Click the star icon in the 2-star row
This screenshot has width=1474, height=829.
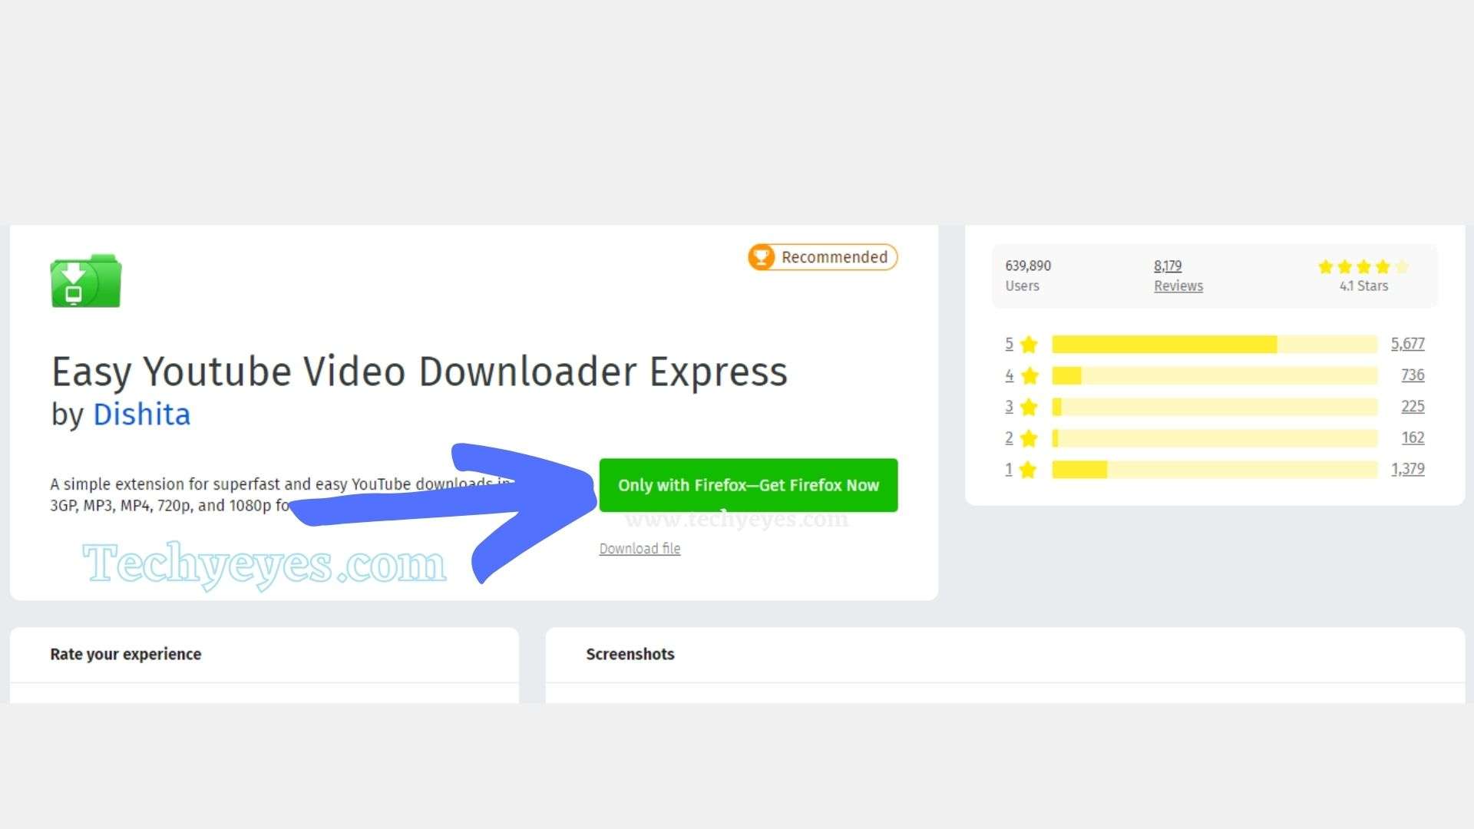click(1029, 438)
